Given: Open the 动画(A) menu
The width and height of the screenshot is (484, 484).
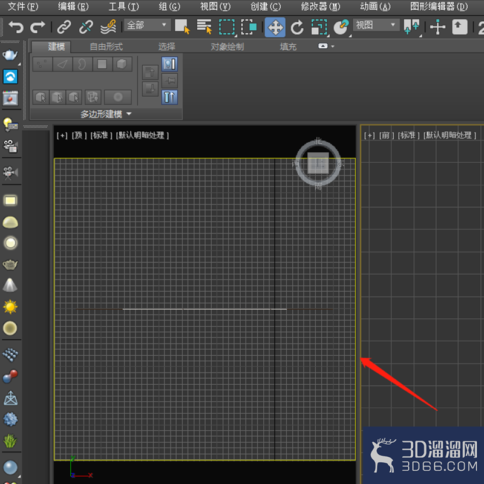Looking at the screenshot, I should click(x=375, y=7).
